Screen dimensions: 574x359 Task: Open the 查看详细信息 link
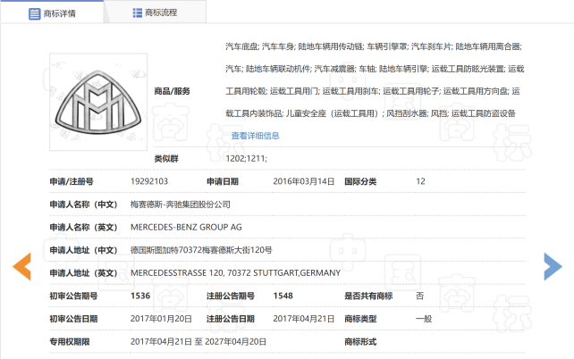pos(255,136)
